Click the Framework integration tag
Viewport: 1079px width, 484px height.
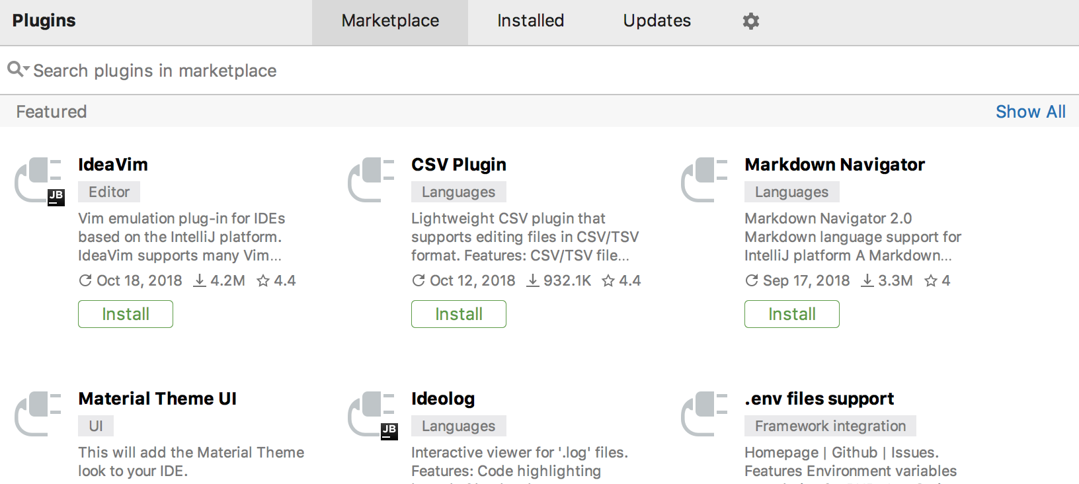coord(830,426)
